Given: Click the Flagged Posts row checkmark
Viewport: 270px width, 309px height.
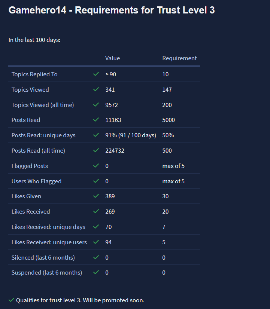Looking at the screenshot, I should point(96,166).
